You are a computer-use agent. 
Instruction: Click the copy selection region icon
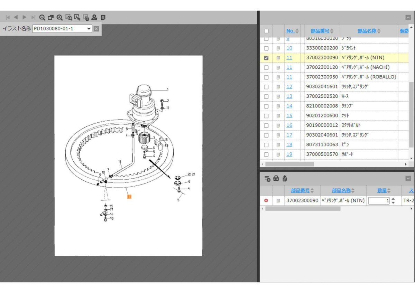pyautogui.click(x=86, y=17)
